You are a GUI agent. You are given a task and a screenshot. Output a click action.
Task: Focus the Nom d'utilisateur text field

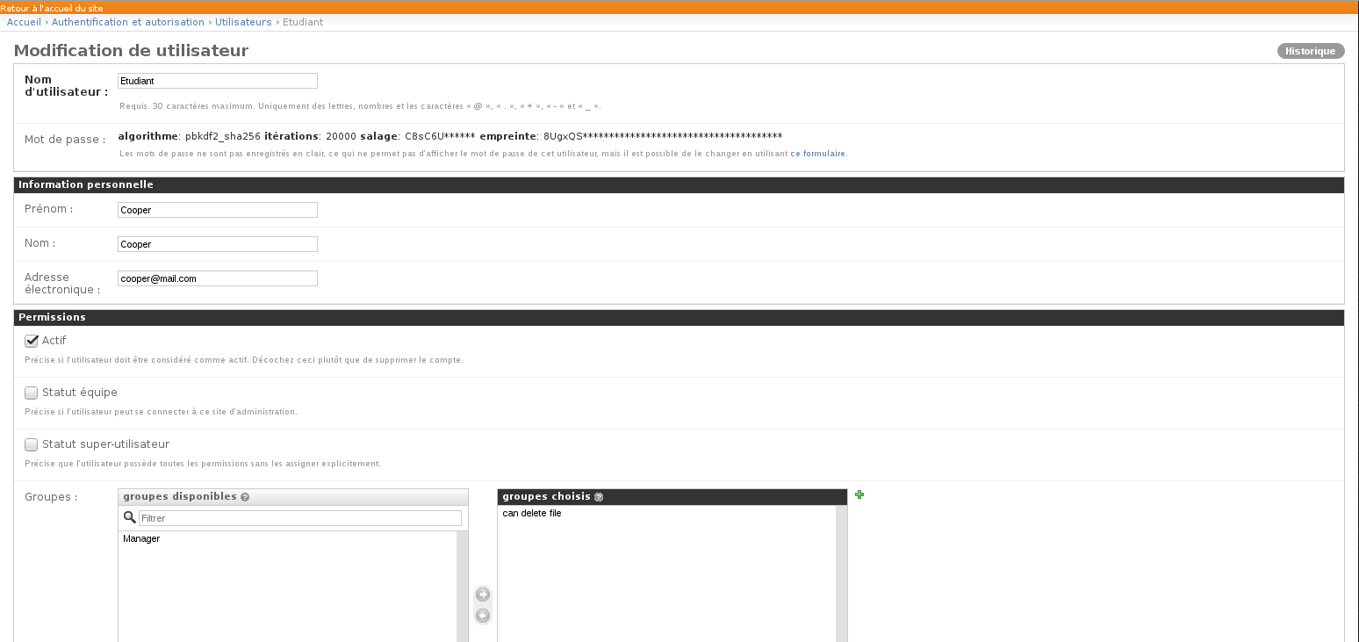click(x=217, y=81)
